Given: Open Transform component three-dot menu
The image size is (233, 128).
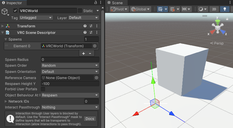Looking at the screenshot, I should click(x=97, y=26).
